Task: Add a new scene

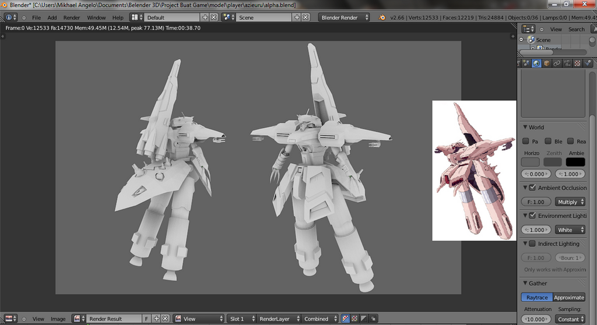Action: pos(297,17)
